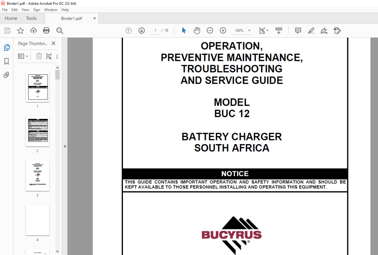Select the Highlight text pen tool
Image resolution: width=378 pixels, height=255 pixels.
(x=311, y=31)
